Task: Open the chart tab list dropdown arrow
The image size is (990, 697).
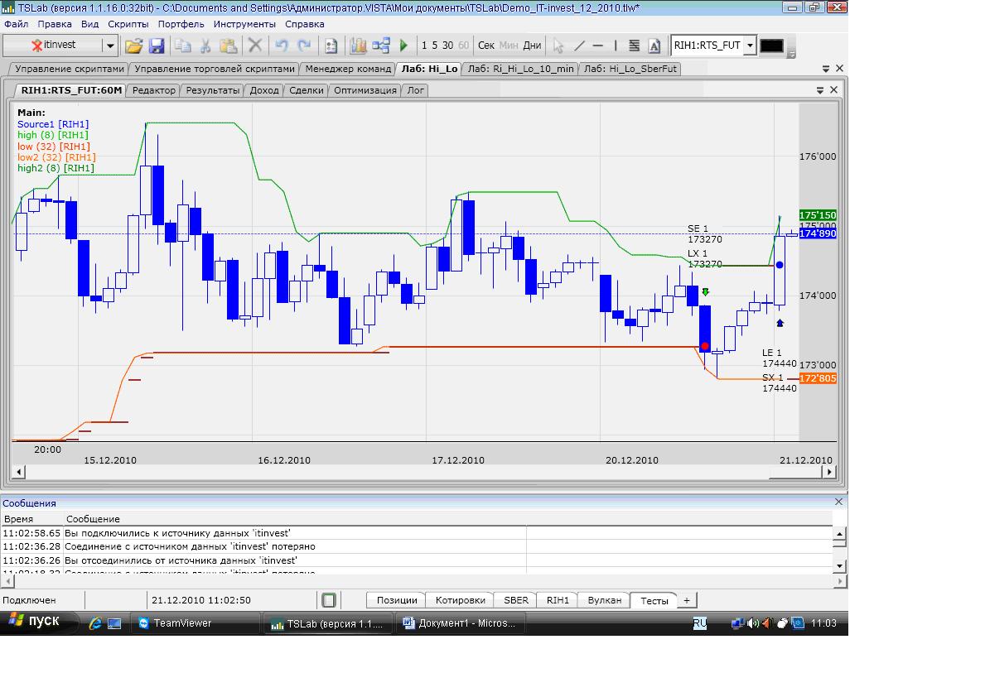Action: click(820, 90)
